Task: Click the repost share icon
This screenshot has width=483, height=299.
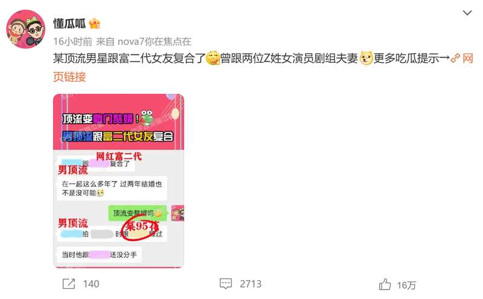Action: (x=69, y=283)
